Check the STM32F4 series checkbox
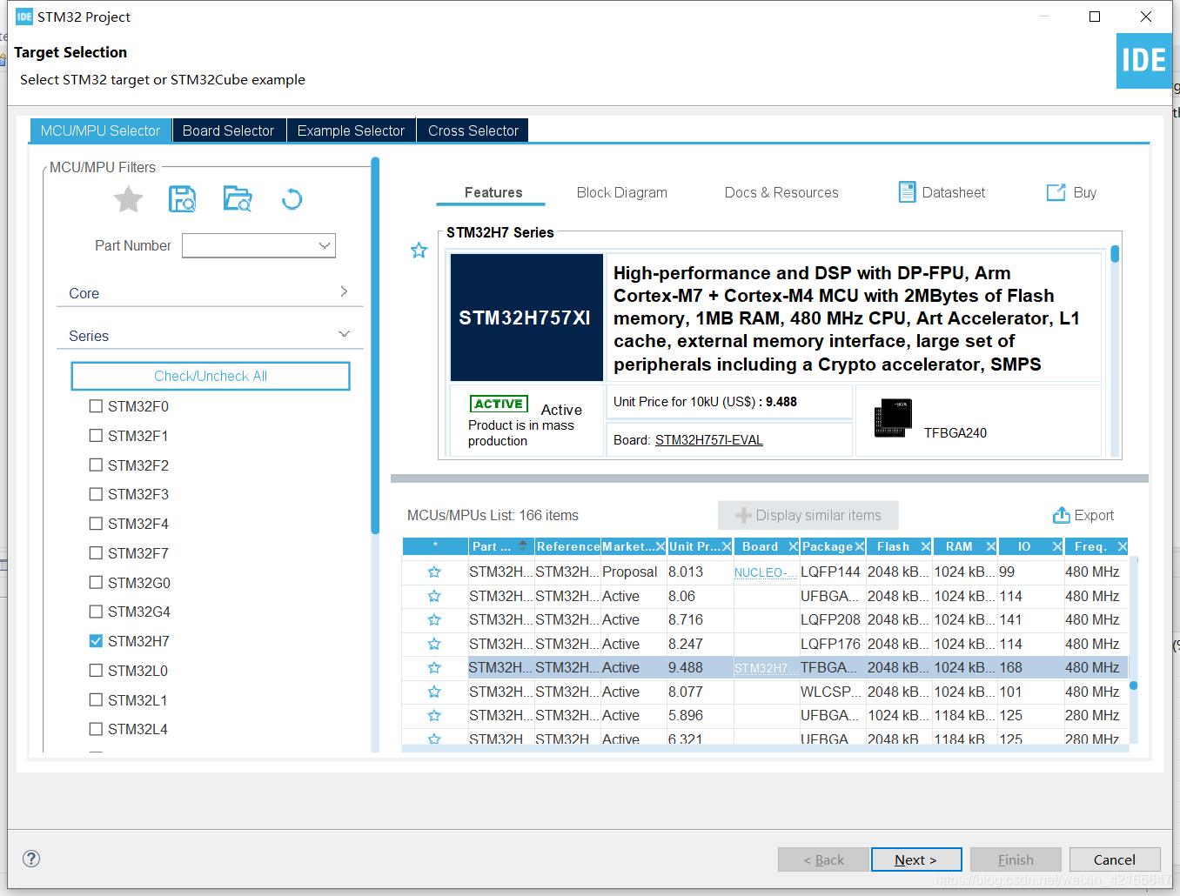Screen dimensions: 1180x896 (96, 524)
